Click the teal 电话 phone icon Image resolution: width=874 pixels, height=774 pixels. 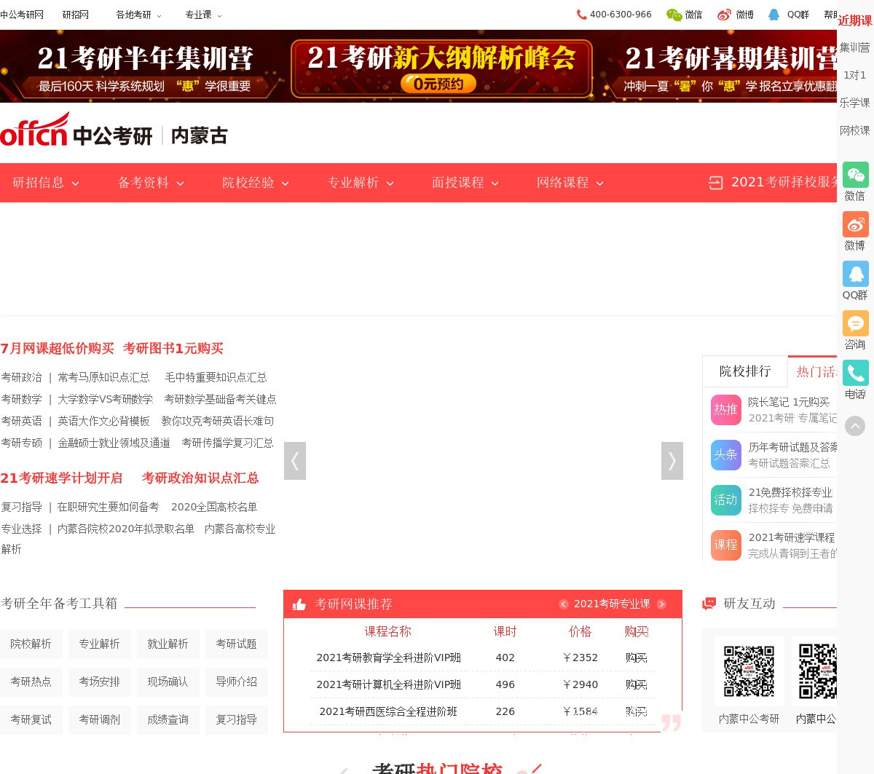tap(855, 373)
